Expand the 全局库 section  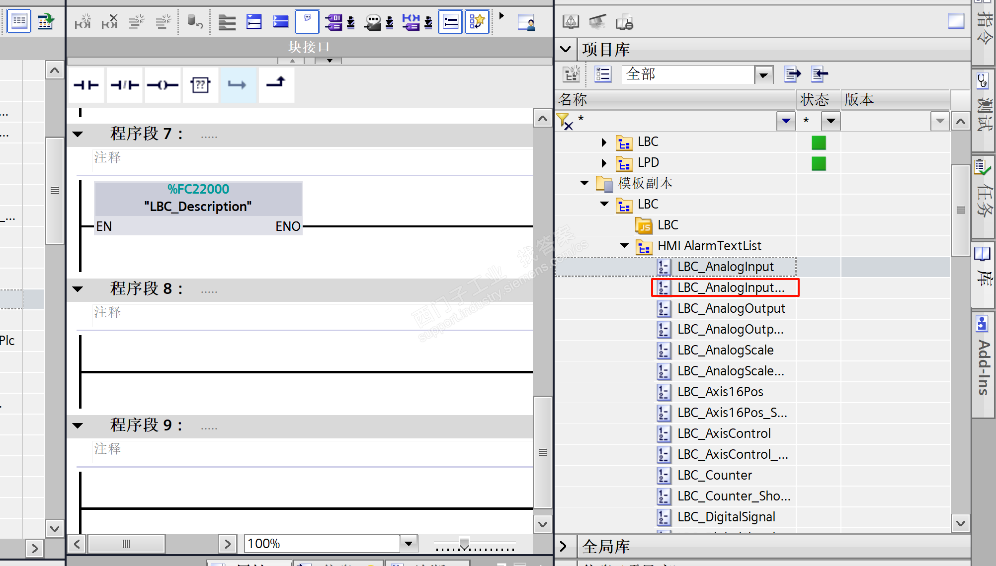click(564, 547)
